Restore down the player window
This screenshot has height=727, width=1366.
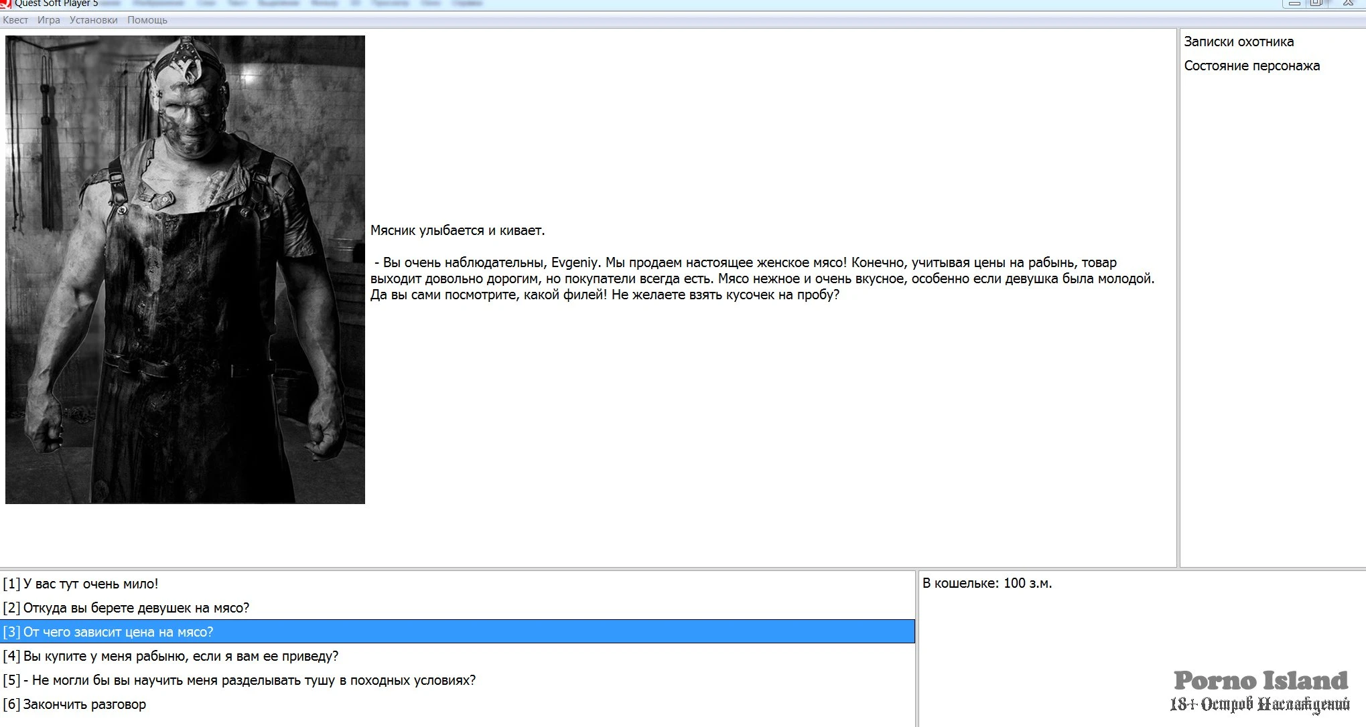(x=1316, y=3)
